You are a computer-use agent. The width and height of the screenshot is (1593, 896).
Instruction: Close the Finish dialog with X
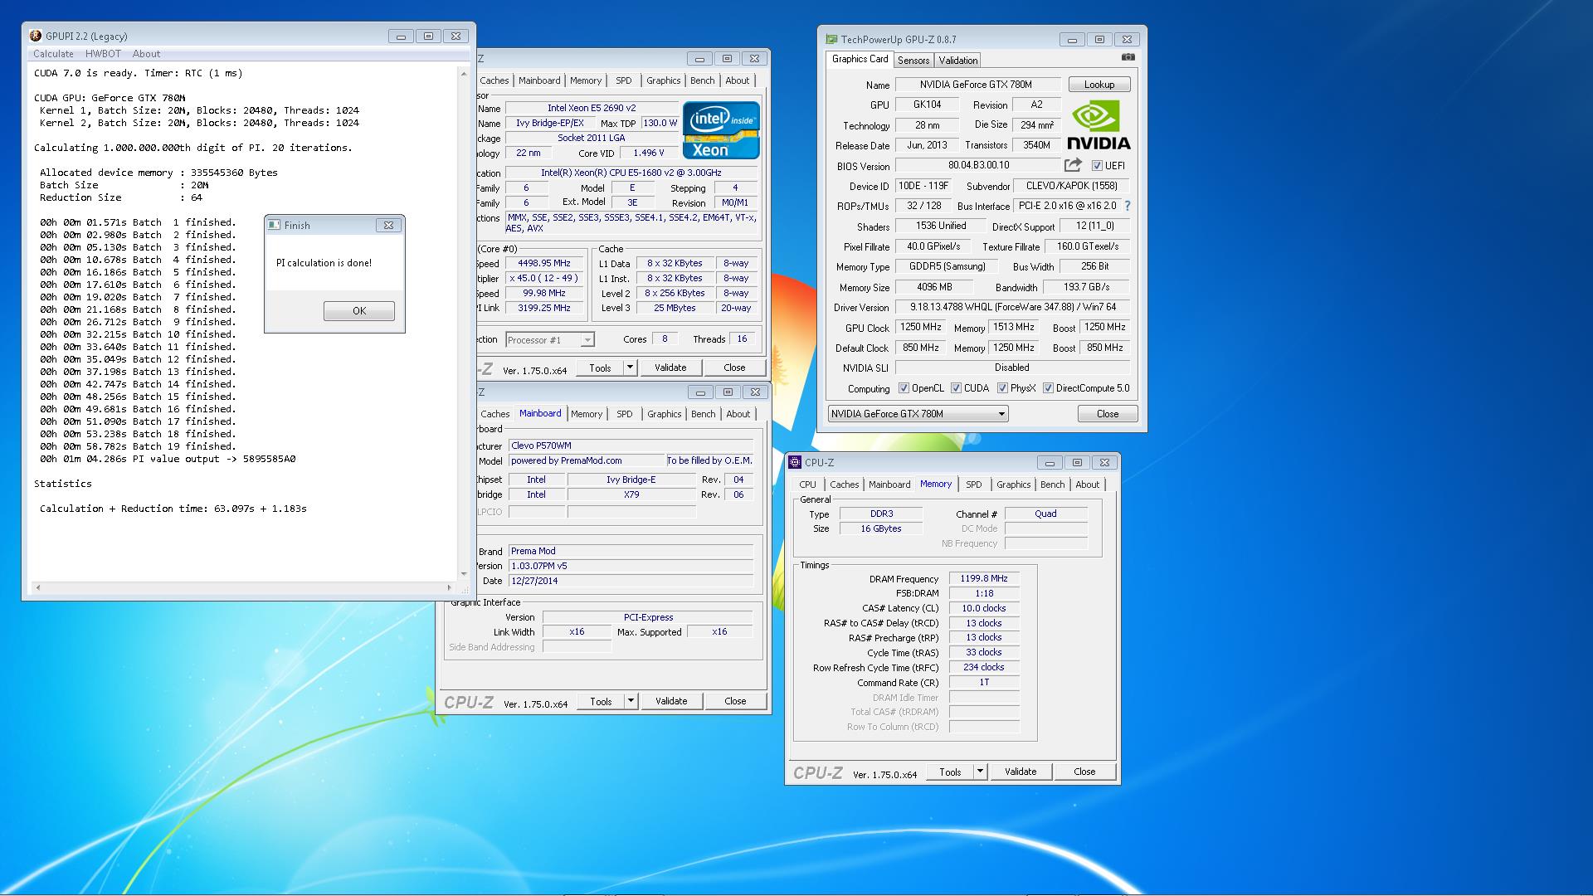pyautogui.click(x=387, y=225)
